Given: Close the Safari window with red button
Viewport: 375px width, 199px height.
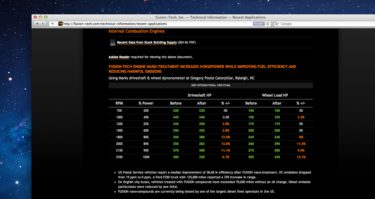Looking at the screenshot, I should [x=36, y=17].
